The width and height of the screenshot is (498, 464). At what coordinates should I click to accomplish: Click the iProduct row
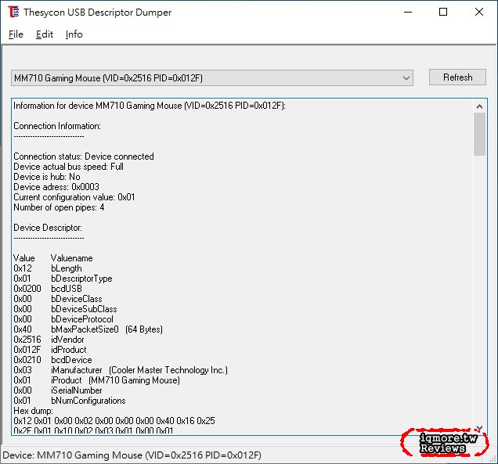pyautogui.click(x=96, y=380)
